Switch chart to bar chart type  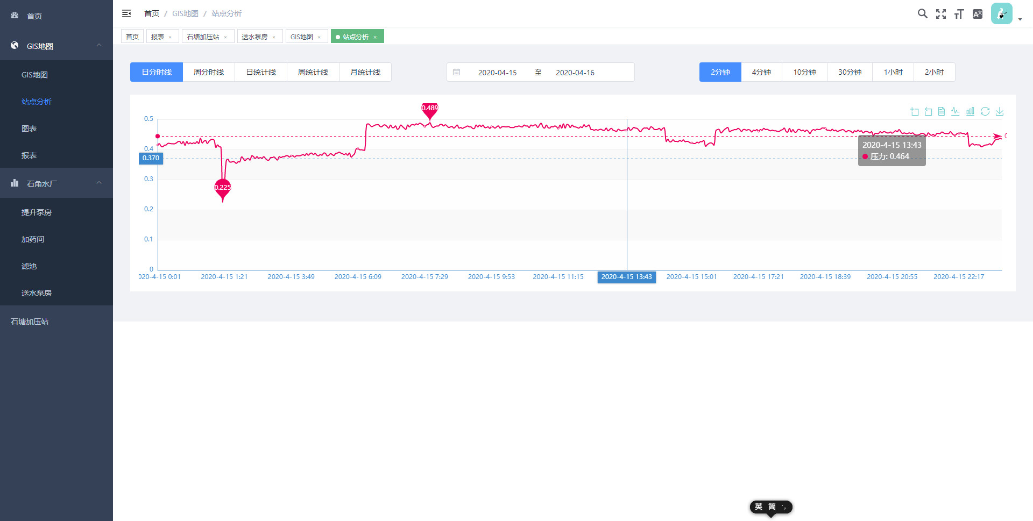point(970,111)
